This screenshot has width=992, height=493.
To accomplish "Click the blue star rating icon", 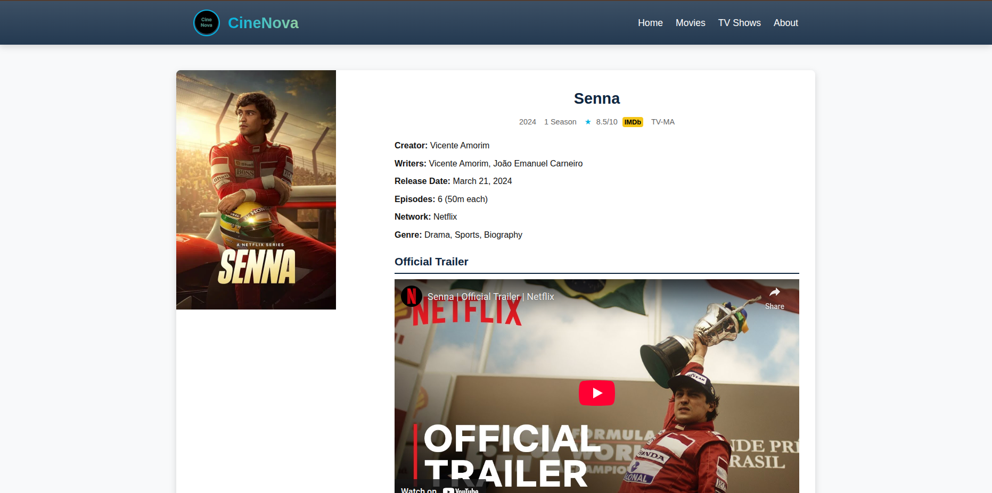I will click(x=588, y=122).
